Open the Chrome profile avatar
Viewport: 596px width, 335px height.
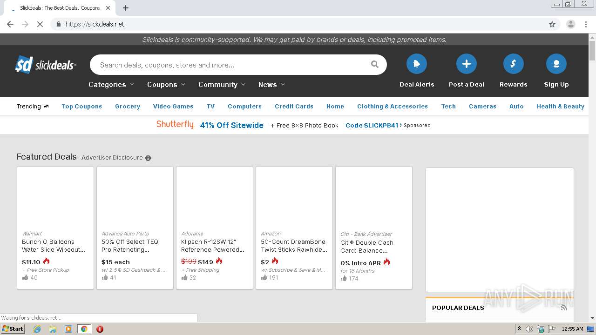coord(570,24)
